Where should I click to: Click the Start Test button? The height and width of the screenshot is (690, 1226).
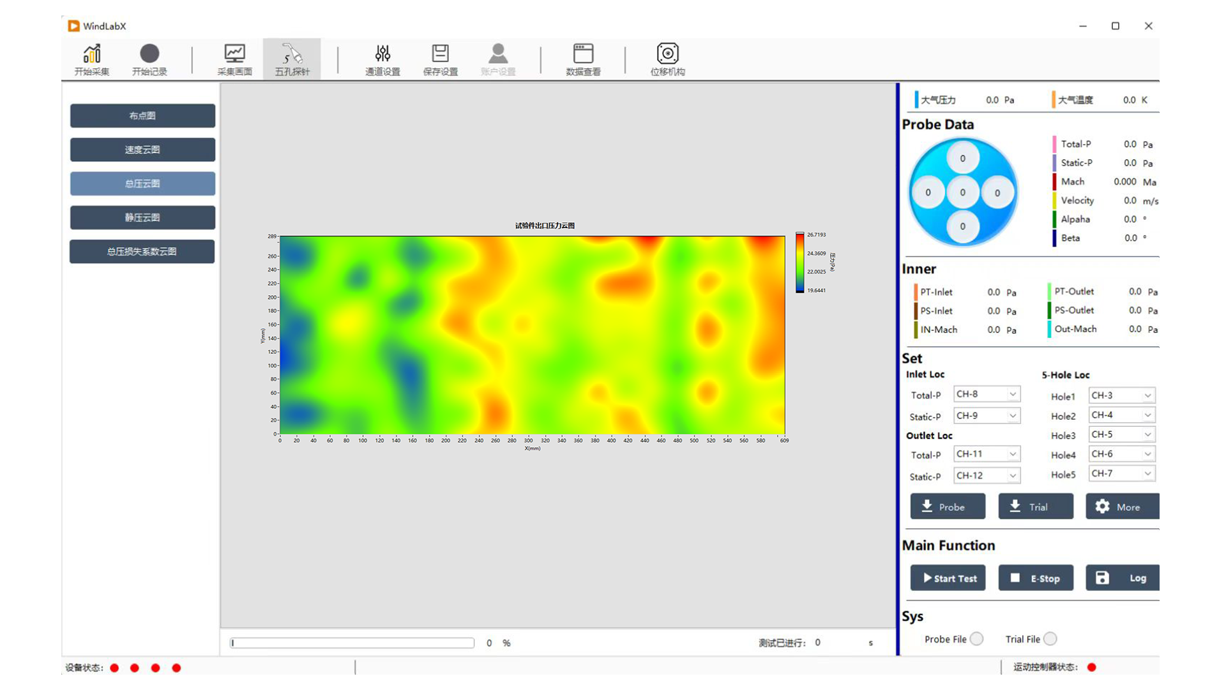click(948, 578)
